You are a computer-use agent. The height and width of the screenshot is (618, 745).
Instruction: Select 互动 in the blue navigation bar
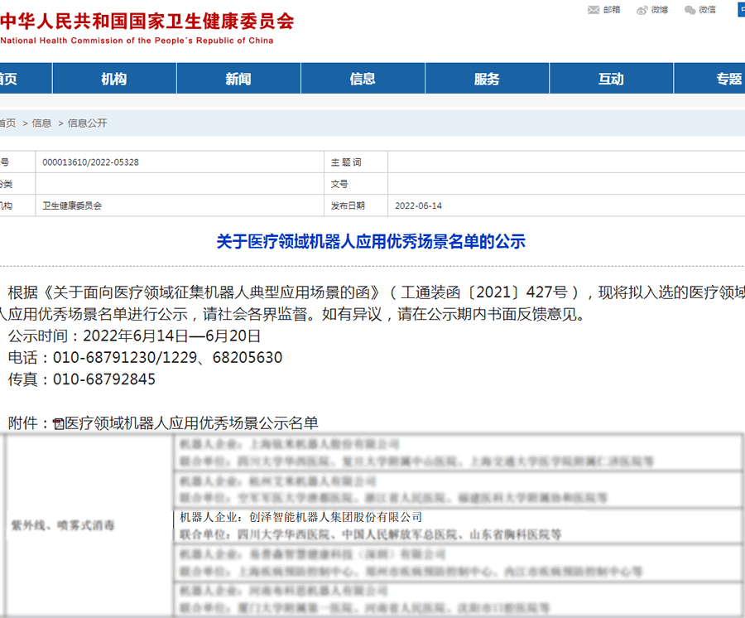pos(611,79)
